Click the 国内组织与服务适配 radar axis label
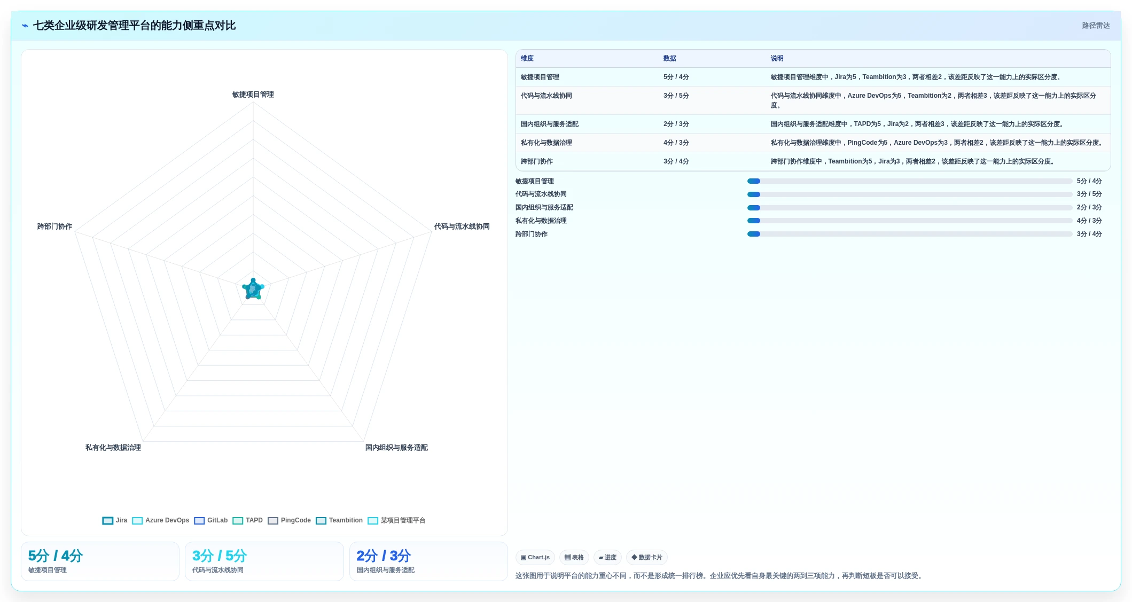The width and height of the screenshot is (1132, 602). click(396, 448)
